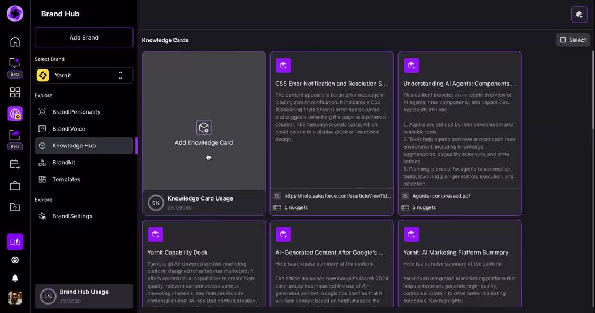Click the nuggets list icon beside 5 nuggets

pos(405,207)
